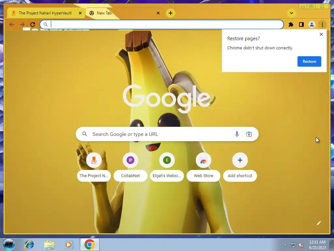The height and width of the screenshot is (251, 334).
Task: Click the Restore button
Action: pos(309,61)
